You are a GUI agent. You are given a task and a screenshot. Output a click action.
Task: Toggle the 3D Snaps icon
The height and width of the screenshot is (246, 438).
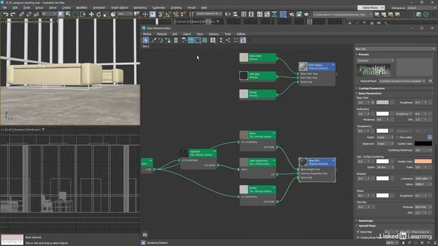click(x=161, y=14)
